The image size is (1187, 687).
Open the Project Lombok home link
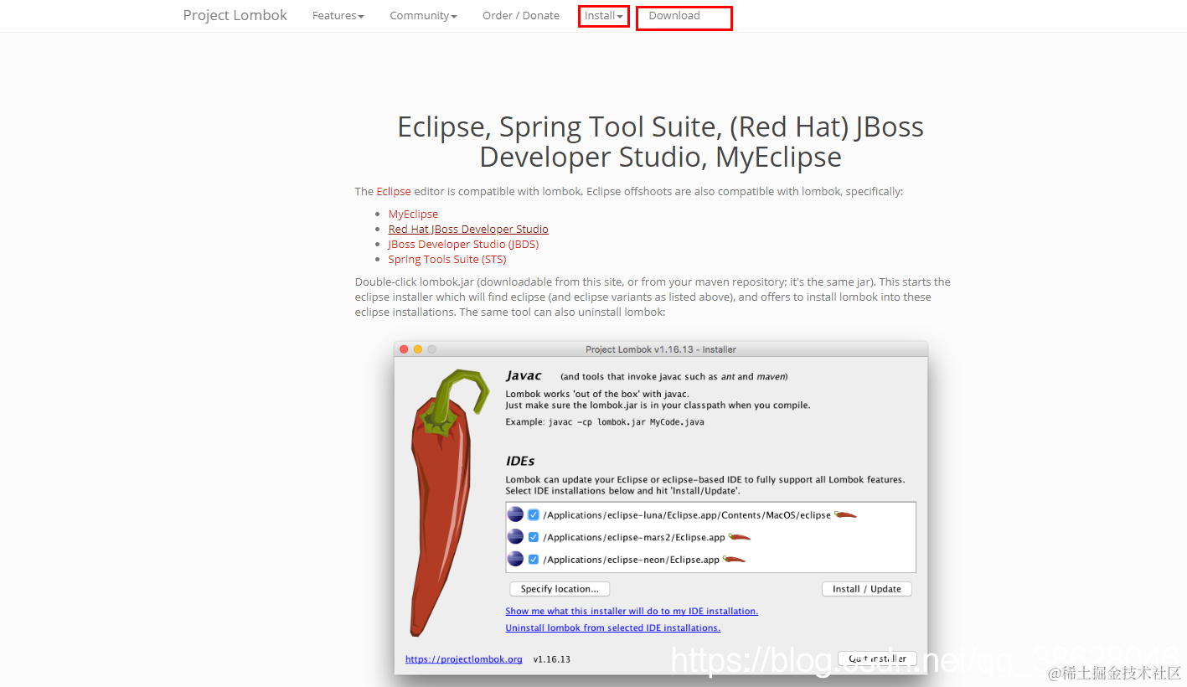click(235, 15)
